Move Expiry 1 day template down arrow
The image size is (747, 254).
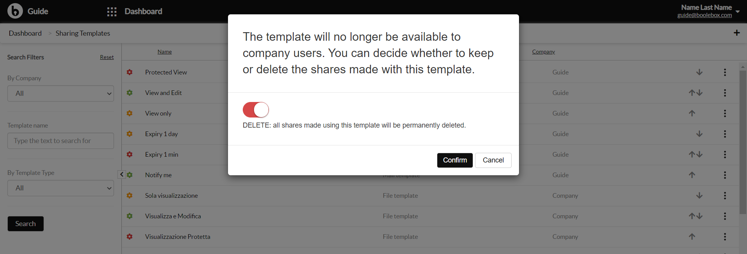(x=699, y=134)
